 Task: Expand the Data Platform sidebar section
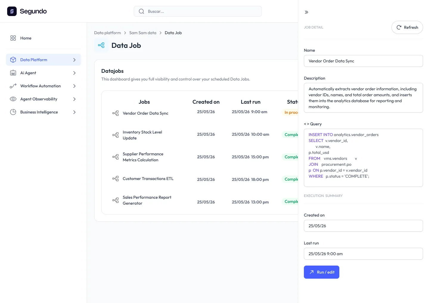pos(74,59)
